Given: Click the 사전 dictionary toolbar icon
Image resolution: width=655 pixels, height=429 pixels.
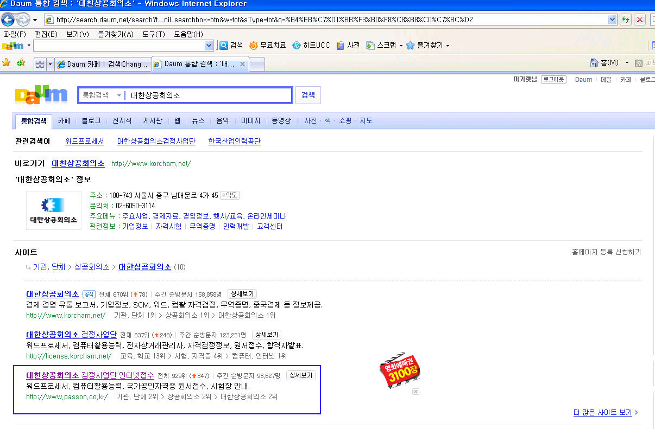Looking at the screenshot, I should [348, 46].
